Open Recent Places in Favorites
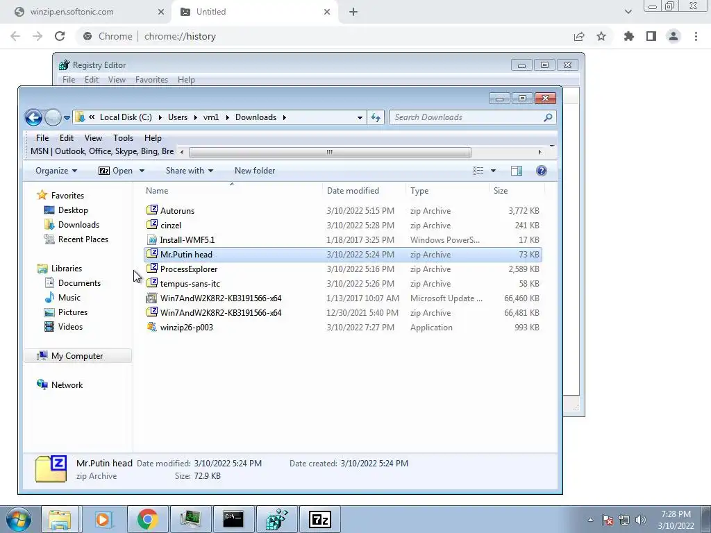The height and width of the screenshot is (533, 711). (x=83, y=239)
